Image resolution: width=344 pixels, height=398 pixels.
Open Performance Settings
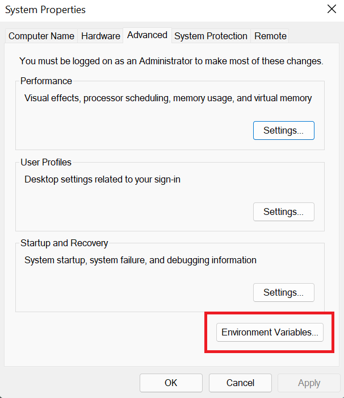click(284, 130)
